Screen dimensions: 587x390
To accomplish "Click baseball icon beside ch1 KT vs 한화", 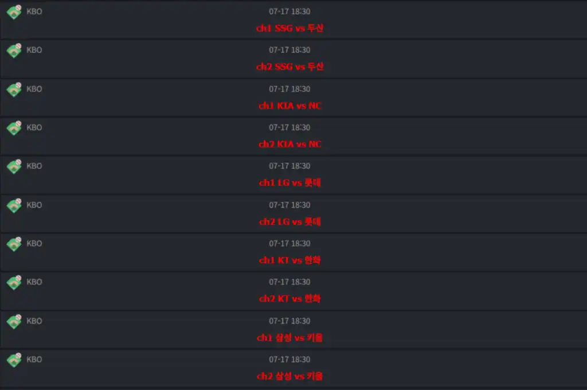I will (x=14, y=244).
